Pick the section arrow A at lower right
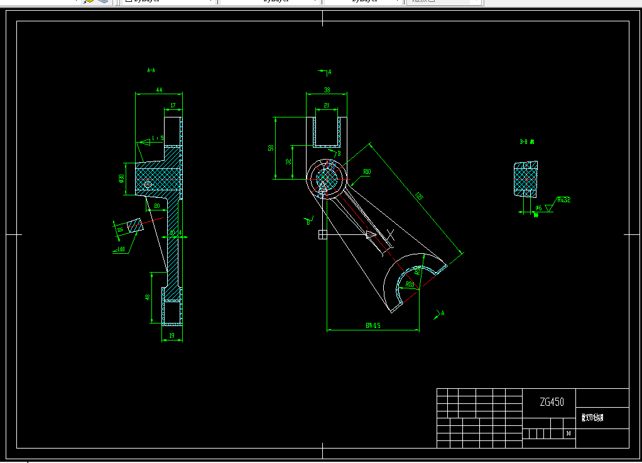Image resolution: width=642 pixels, height=463 pixels. (x=439, y=314)
